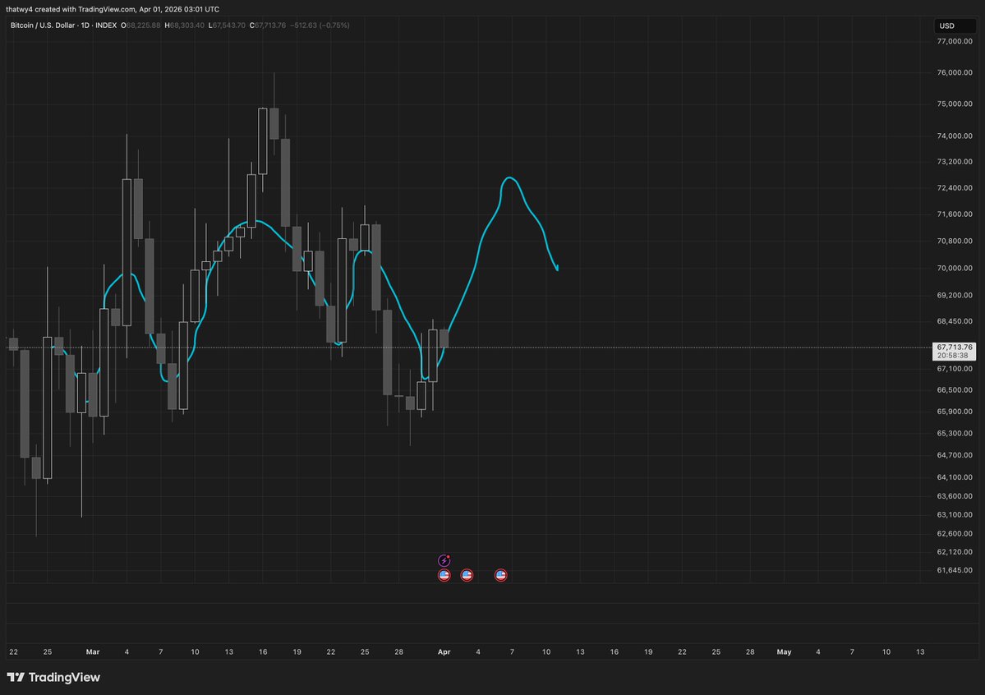The height and width of the screenshot is (695, 985).
Task: Click the 65,300.00 price axis label
Action: [955, 434]
